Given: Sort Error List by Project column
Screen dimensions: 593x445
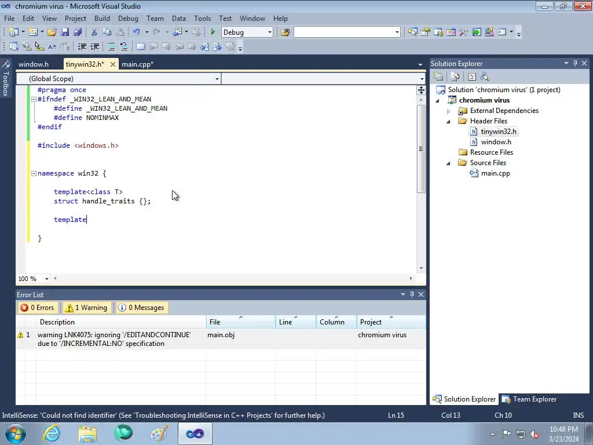Looking at the screenshot, I should coord(391,322).
